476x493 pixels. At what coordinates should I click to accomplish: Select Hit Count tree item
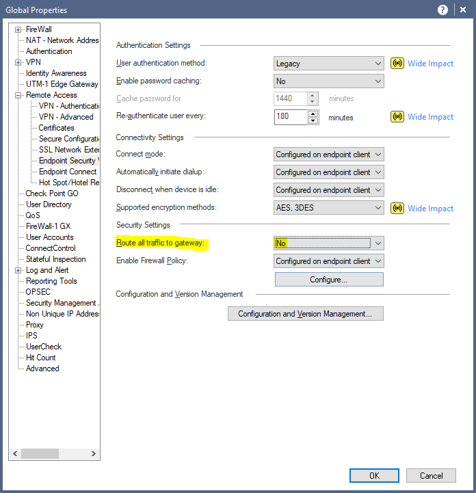(40, 358)
